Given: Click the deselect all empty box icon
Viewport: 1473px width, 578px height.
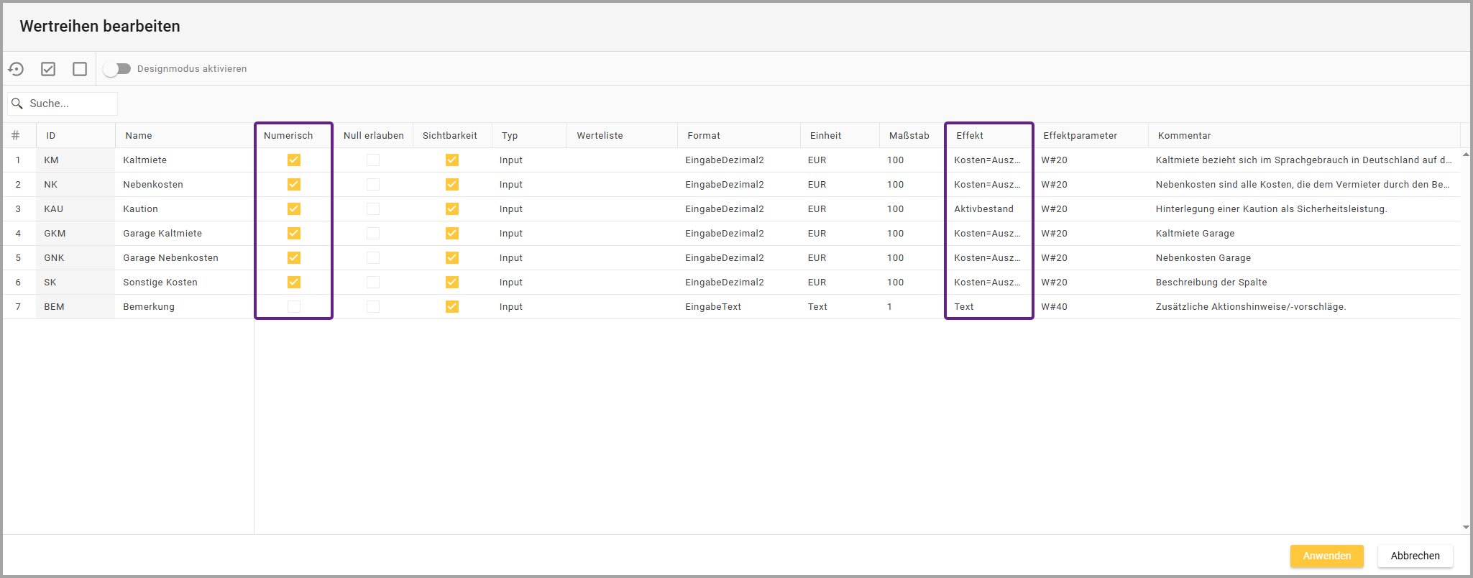Looking at the screenshot, I should pyautogui.click(x=80, y=69).
